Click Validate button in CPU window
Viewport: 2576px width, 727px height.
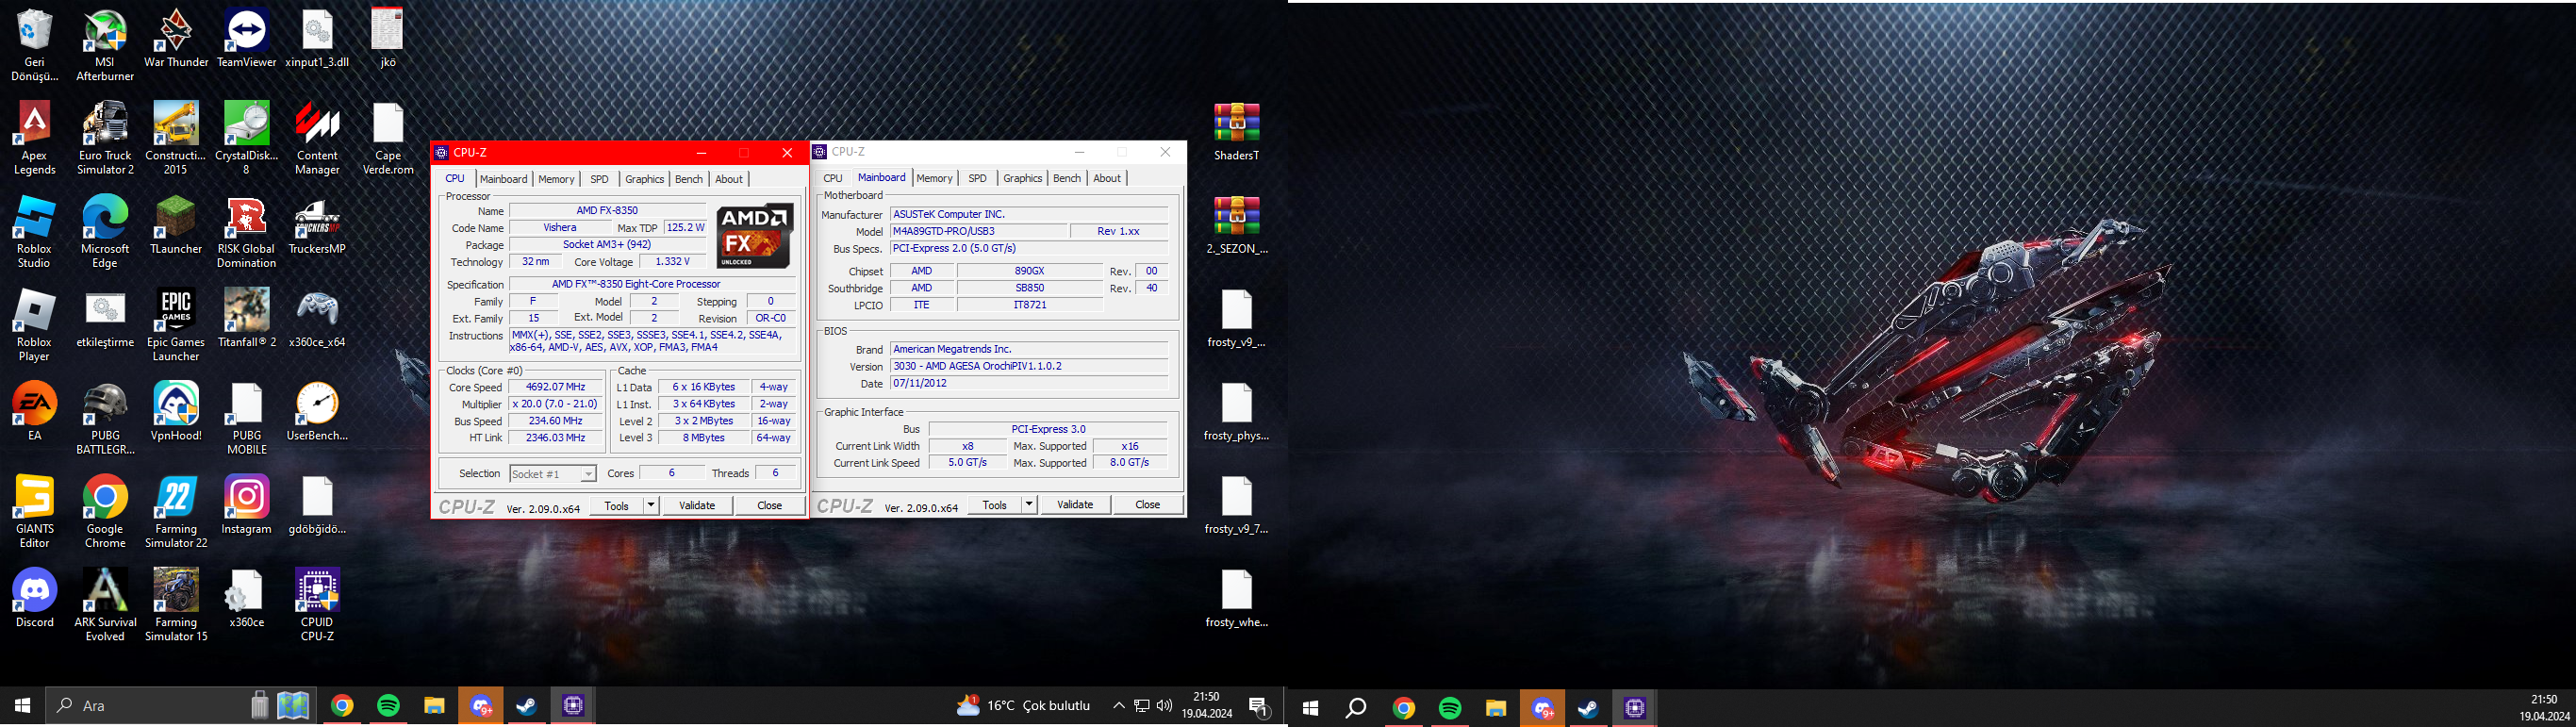[697, 506]
